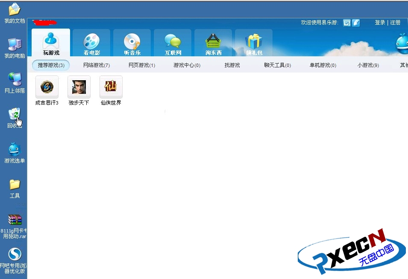Viewport: 408px width, 279px height.
Task: Open the 注册 registration link
Action: pos(395,23)
